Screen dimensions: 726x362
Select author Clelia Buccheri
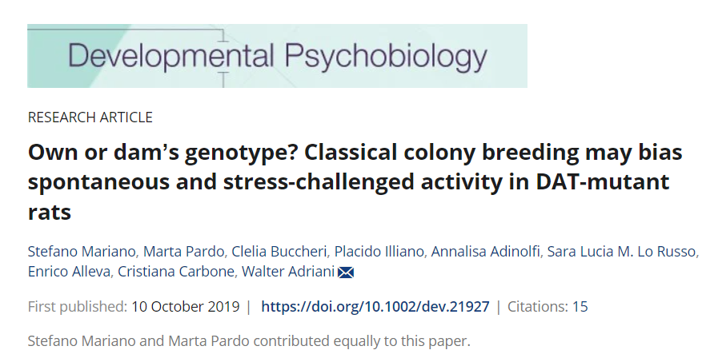tap(279, 252)
